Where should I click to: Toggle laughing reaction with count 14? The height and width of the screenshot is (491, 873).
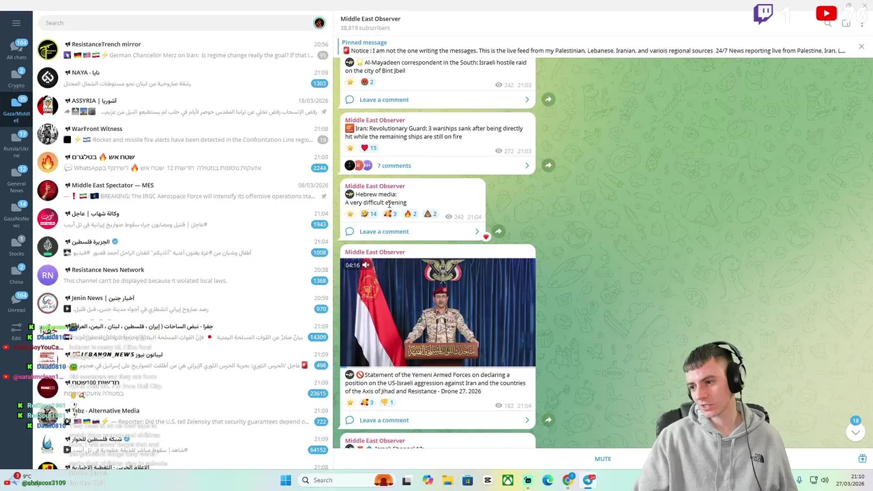(368, 214)
